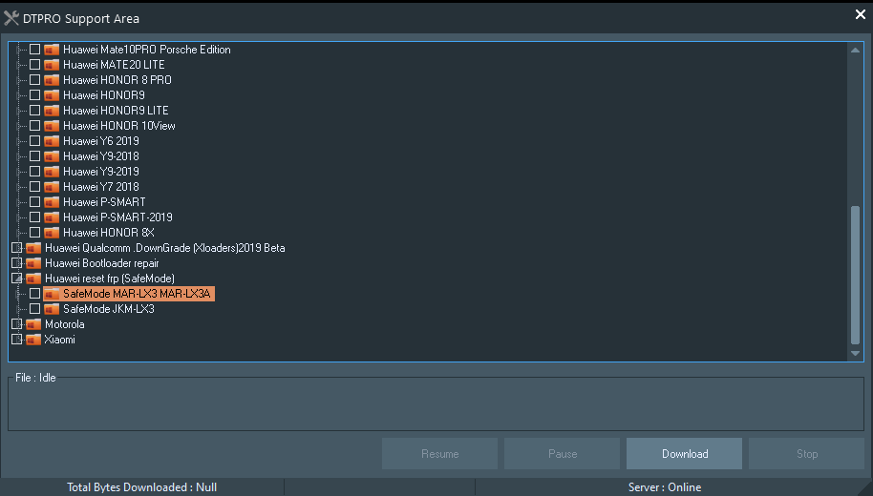Click folder icon of Huawei Bootloader repair
Screen dimensions: 873x496
click(34, 263)
